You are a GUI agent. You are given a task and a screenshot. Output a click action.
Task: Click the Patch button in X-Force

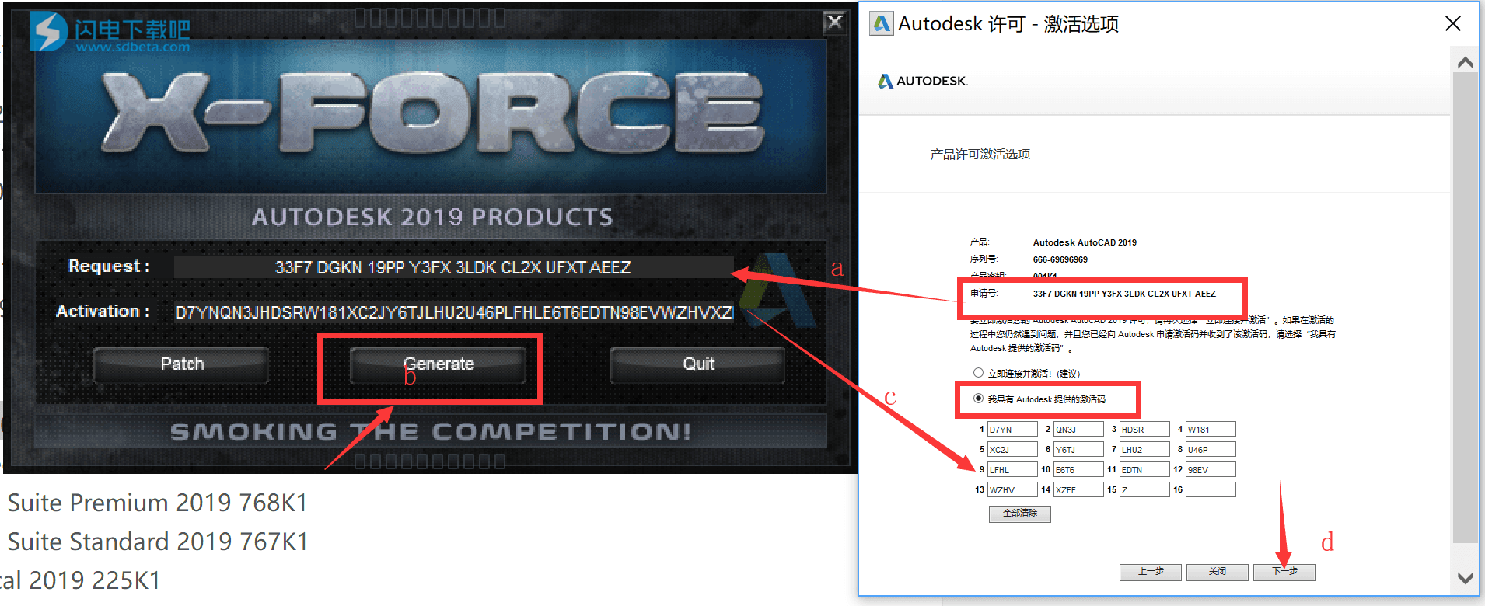click(182, 364)
